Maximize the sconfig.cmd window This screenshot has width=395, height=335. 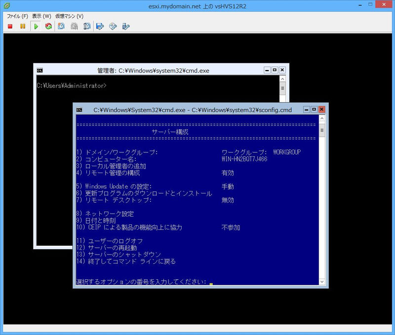(314, 110)
